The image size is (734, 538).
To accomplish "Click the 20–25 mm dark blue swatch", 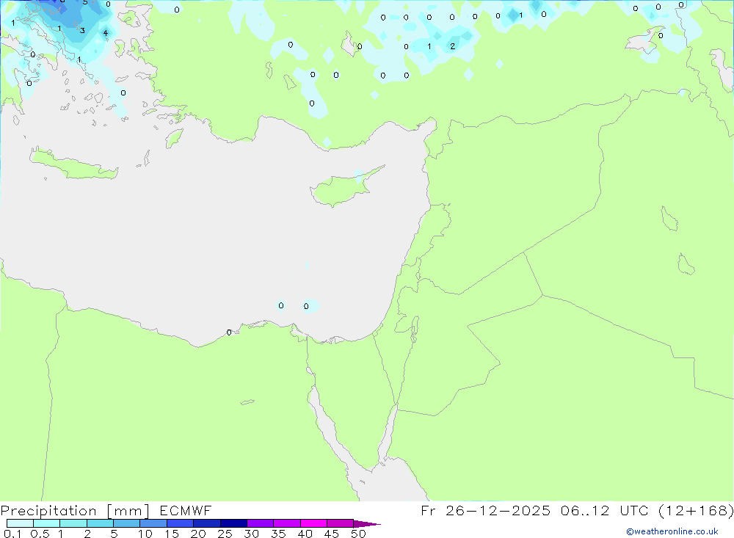I will coord(206,523).
